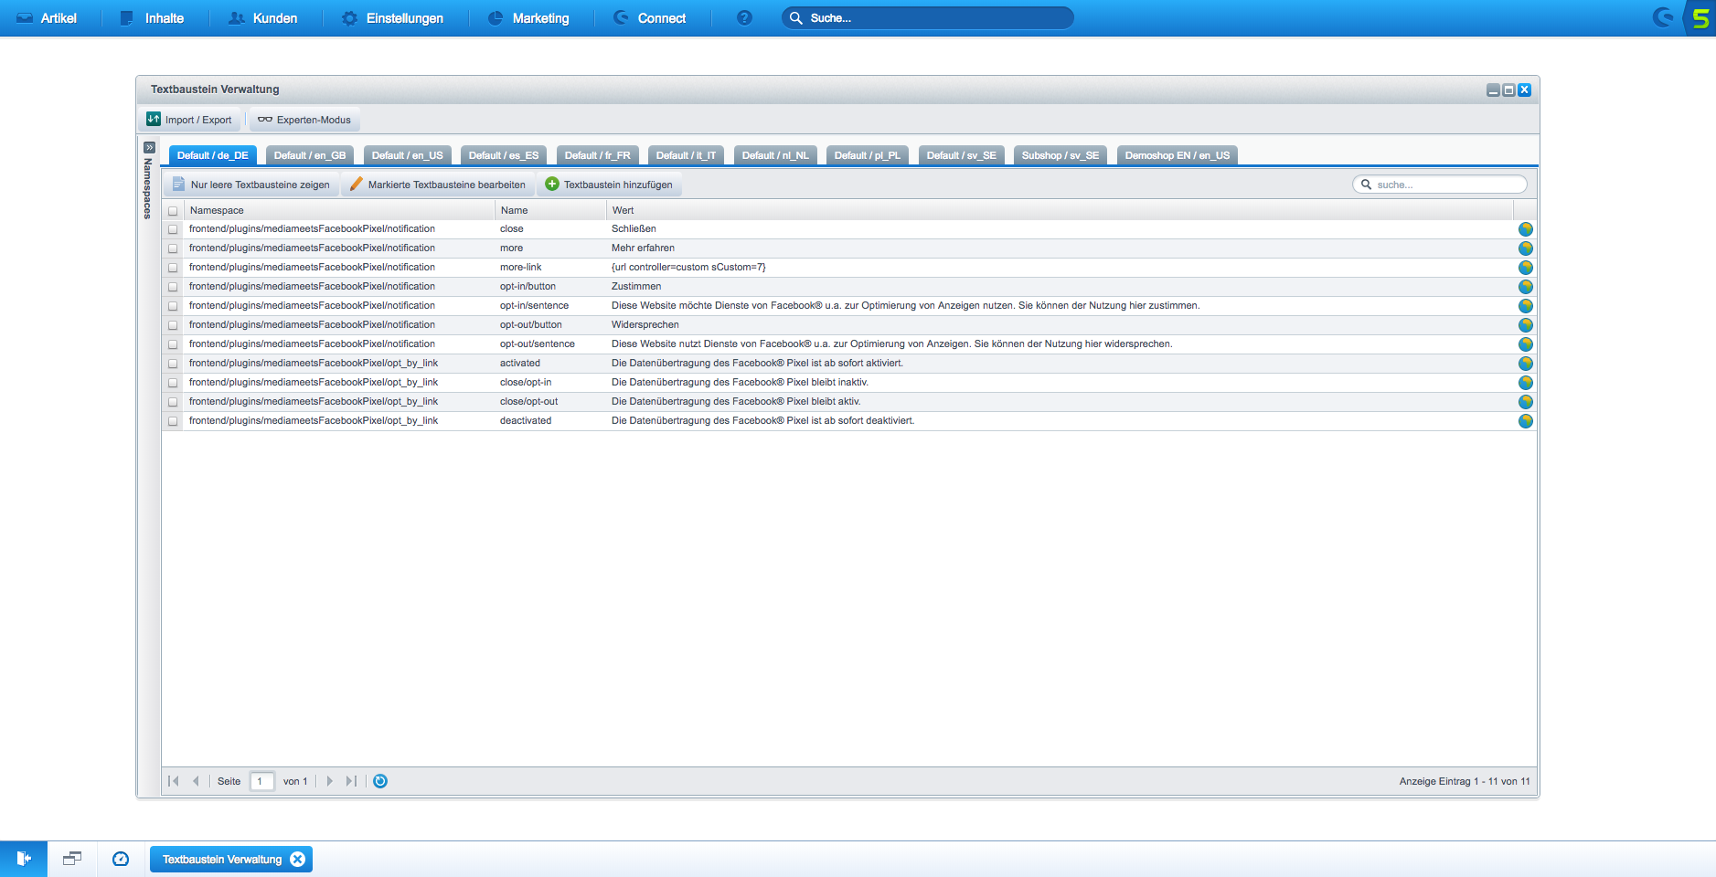
Task: Toggle the select-all checkbox in header
Action: (173, 211)
